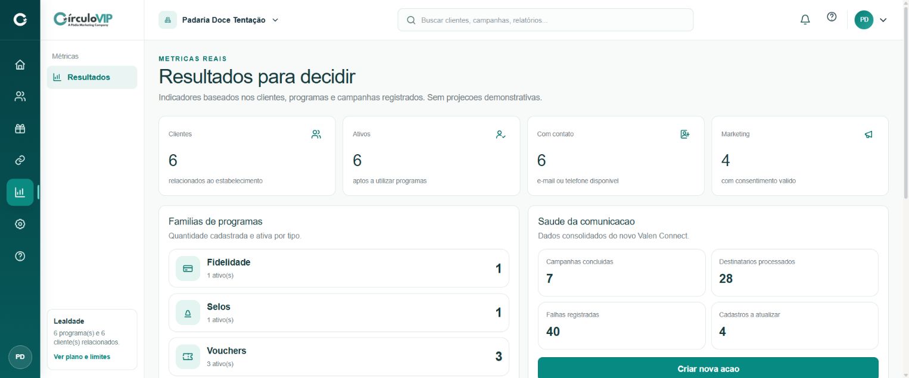Click the value 40 under Falhas registradas

click(553, 332)
